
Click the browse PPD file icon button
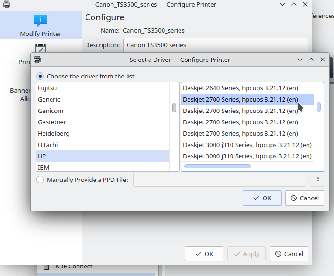317,180
